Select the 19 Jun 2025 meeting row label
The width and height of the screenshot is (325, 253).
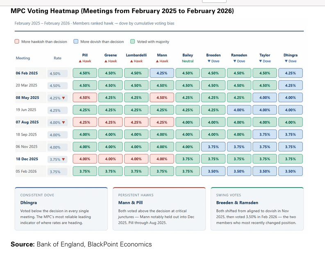point(26,110)
